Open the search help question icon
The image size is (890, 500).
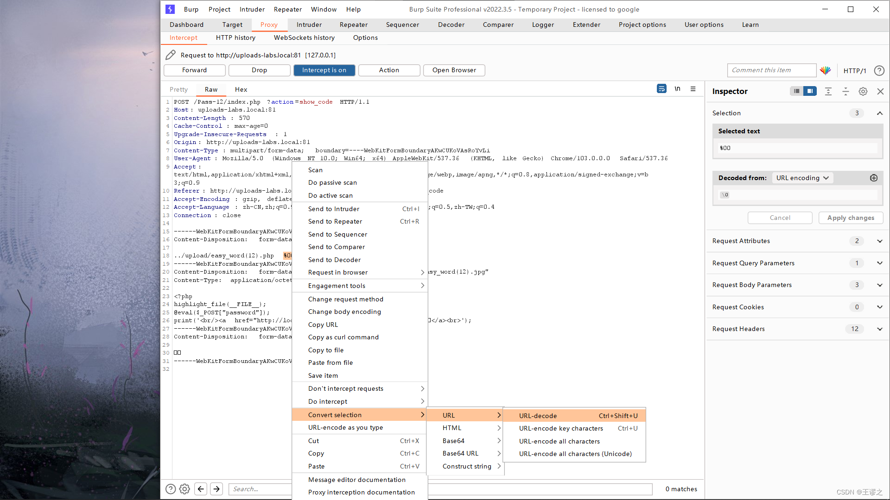pyautogui.click(x=171, y=489)
